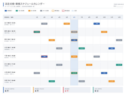Click the 管理車両／顧客 column header
Image resolution: width=126 pixels, height=94 pixels.
(x=18, y=17)
